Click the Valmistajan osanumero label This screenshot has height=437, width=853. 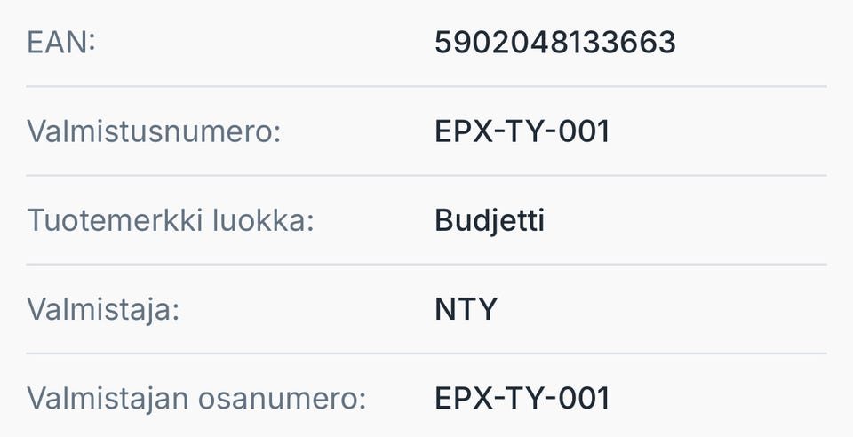click(196, 398)
